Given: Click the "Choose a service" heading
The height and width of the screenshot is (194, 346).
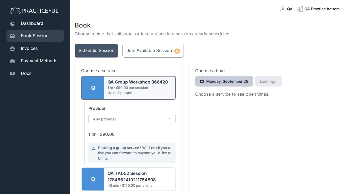Looking at the screenshot, I should pos(99,71).
